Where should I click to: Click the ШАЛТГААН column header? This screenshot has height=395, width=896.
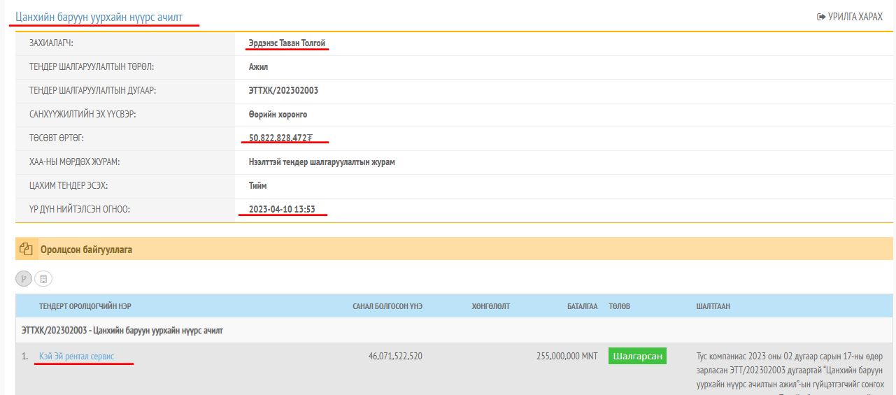(x=713, y=306)
